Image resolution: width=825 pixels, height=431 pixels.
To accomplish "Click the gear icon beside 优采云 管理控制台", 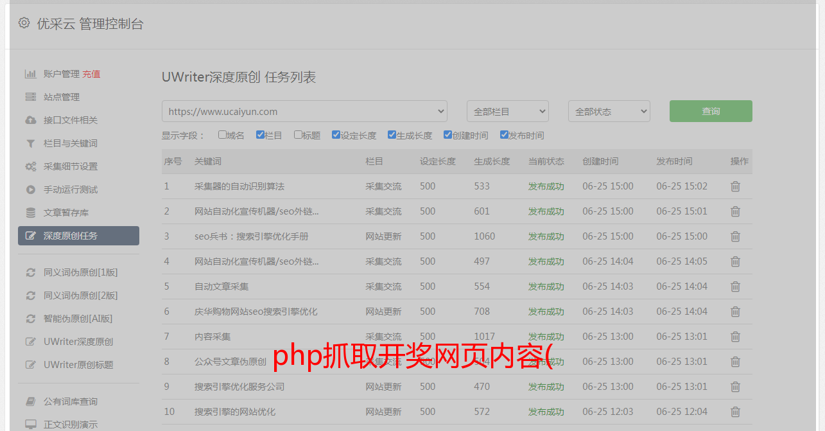I will click(24, 23).
